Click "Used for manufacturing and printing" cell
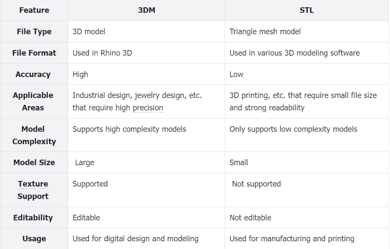This screenshot has height=249, width=390. pos(306,239)
